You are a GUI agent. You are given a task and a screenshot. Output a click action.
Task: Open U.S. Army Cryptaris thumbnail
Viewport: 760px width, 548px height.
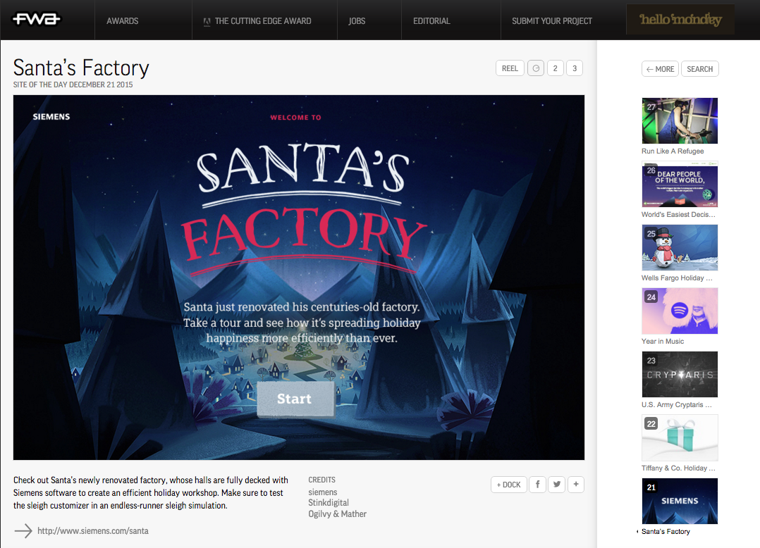680,374
